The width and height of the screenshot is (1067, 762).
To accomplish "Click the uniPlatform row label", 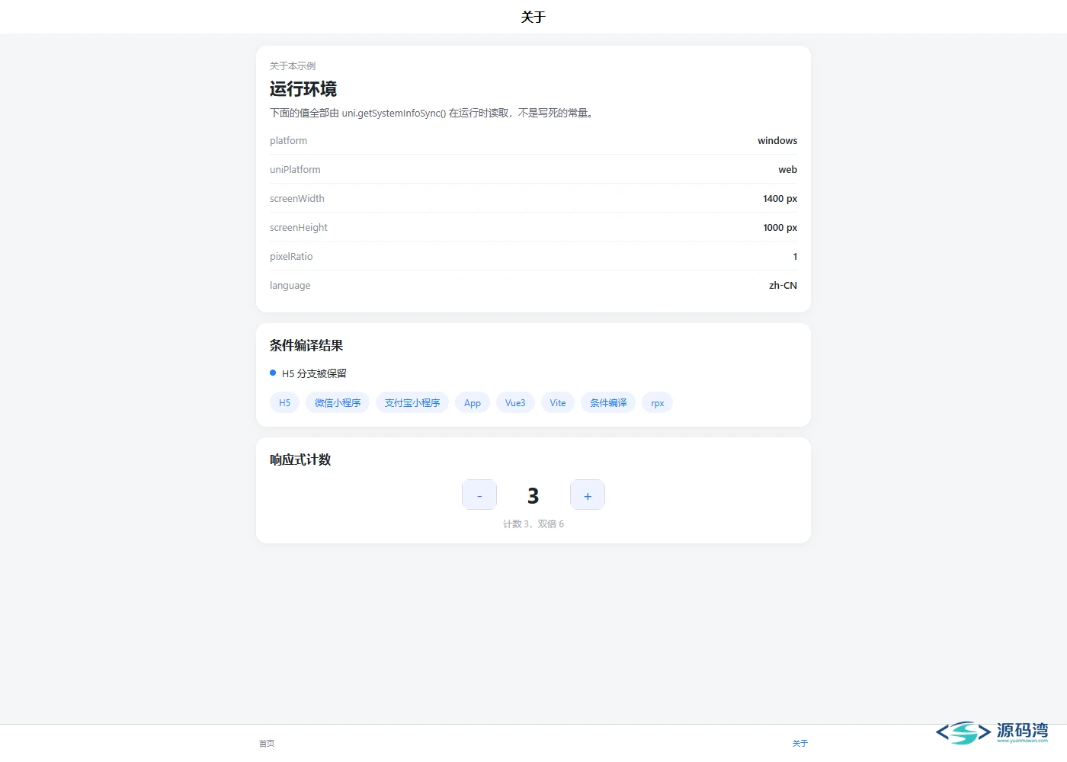I will click(x=295, y=169).
